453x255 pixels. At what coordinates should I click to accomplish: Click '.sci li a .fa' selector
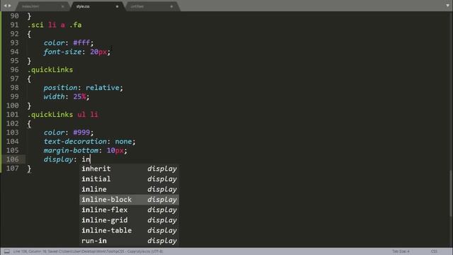(55, 25)
